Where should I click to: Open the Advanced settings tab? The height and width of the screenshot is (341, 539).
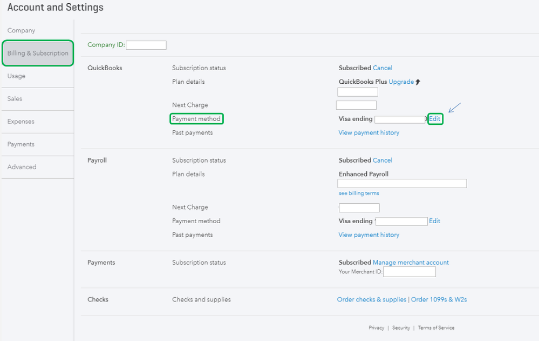(22, 166)
